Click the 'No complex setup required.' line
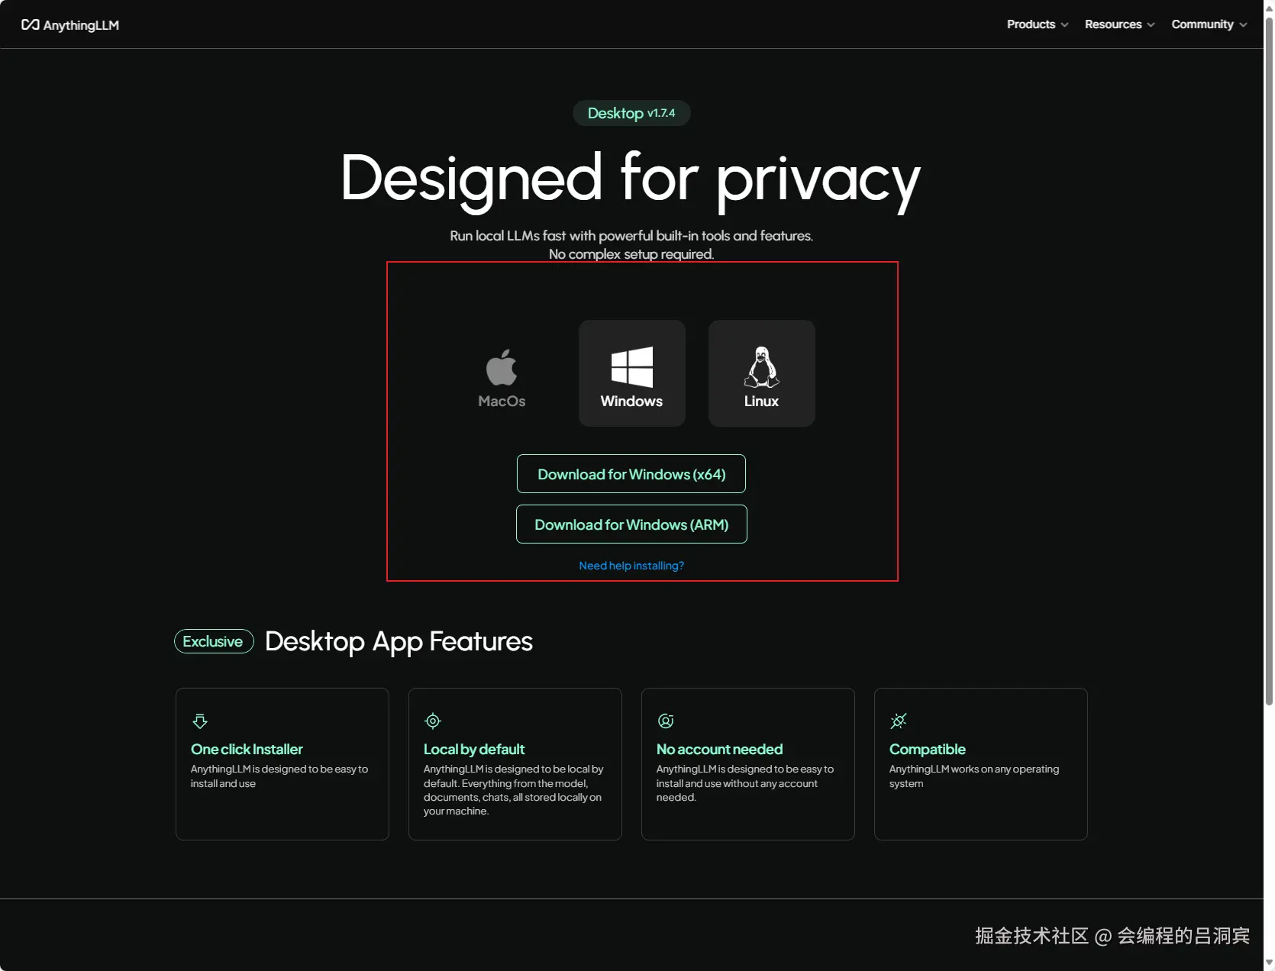This screenshot has width=1275, height=971. pyautogui.click(x=631, y=254)
